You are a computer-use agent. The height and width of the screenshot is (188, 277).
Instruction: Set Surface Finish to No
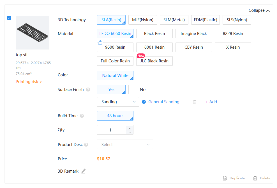click(142, 90)
